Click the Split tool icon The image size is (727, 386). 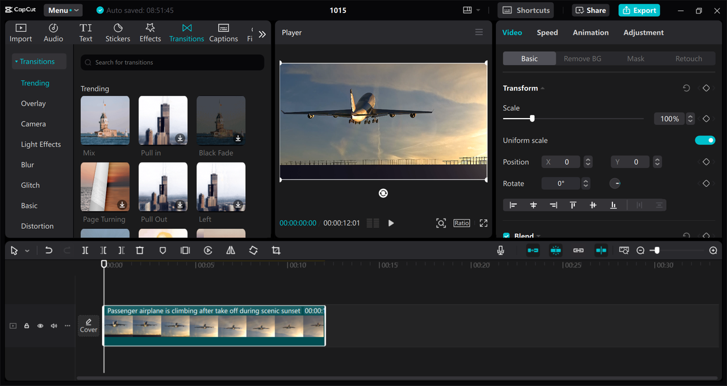pyautogui.click(x=85, y=250)
